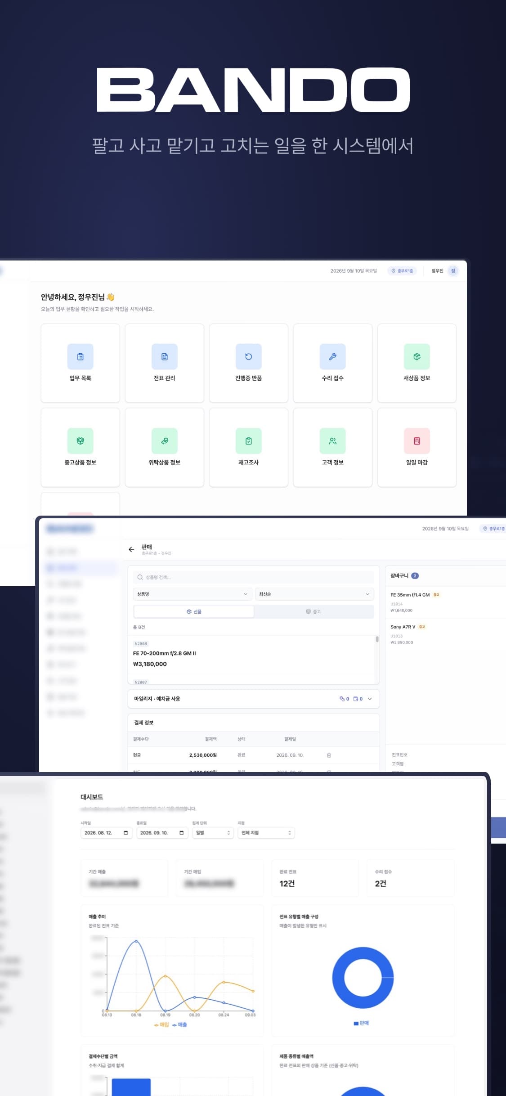Click the 결제수단 column header
Screen dimensions: 506x1096
[141, 739]
